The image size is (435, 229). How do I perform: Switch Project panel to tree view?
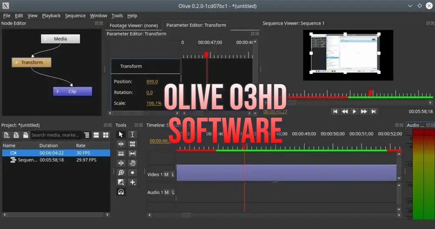point(87,135)
